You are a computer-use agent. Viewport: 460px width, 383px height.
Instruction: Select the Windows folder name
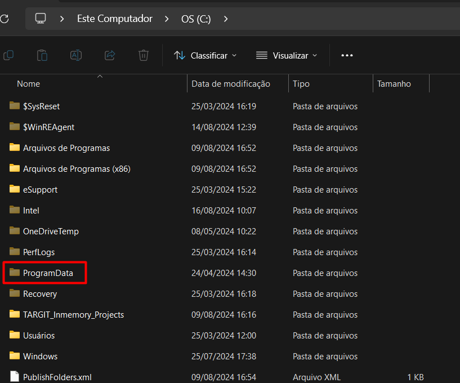click(x=40, y=357)
